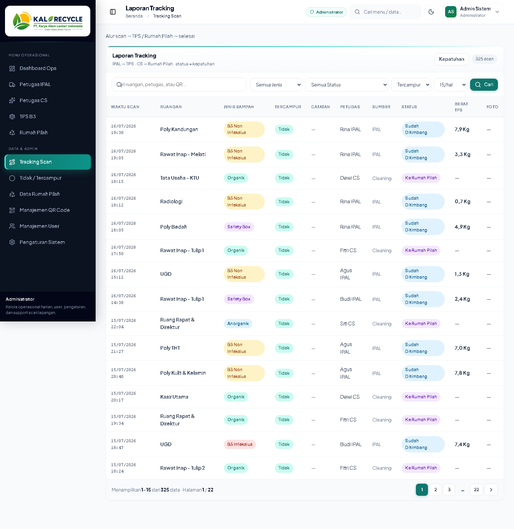Open the 15/hal page size dropdown
This screenshot has height=529, width=514.
(x=450, y=85)
